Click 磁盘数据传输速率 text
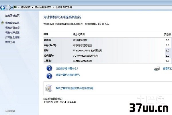172x115 pixels. (83, 61)
